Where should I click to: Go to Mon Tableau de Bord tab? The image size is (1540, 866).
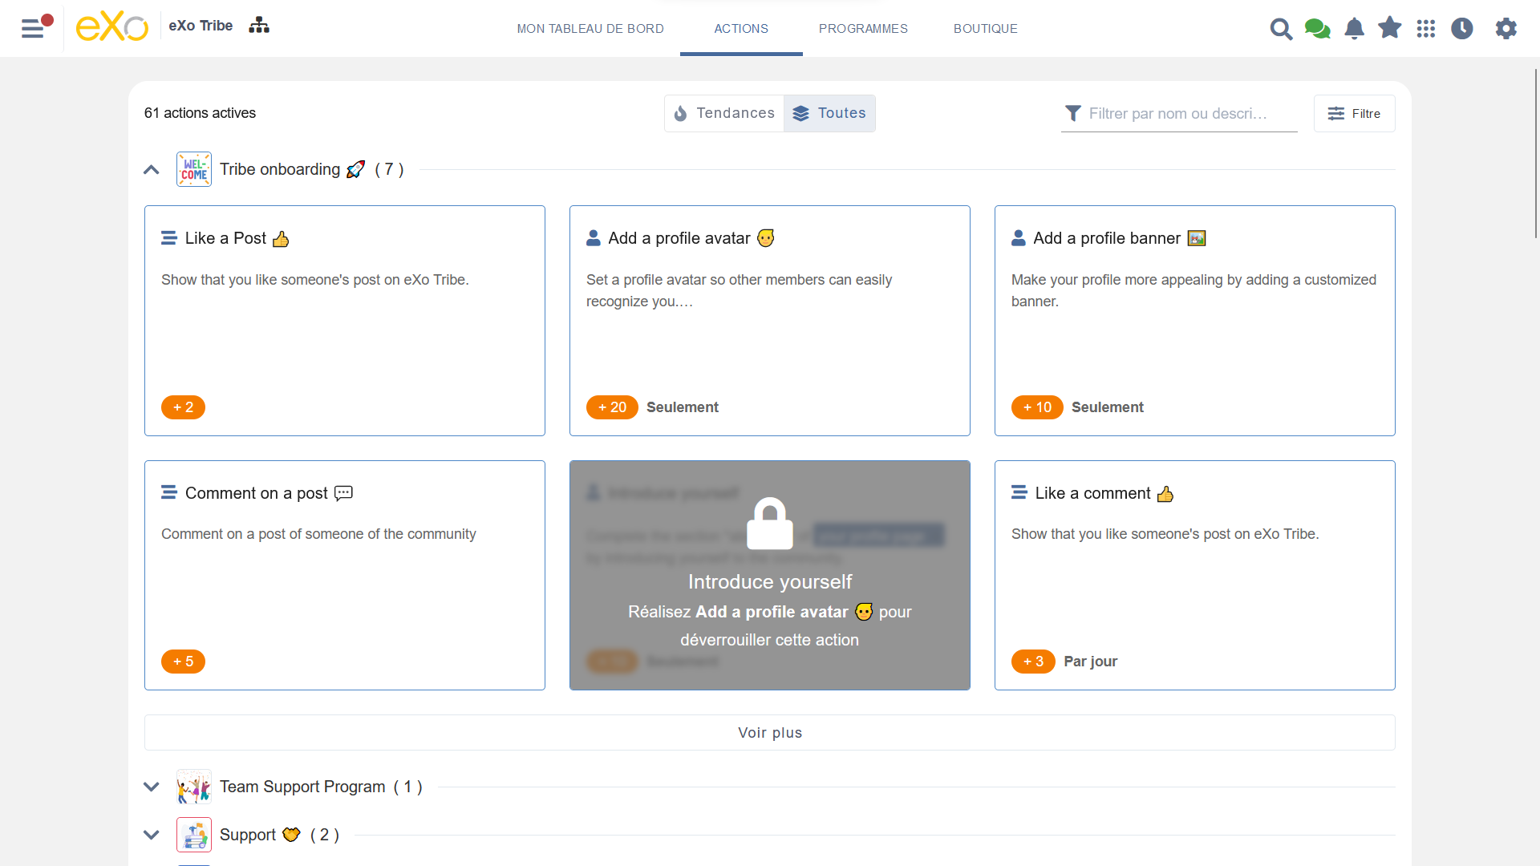click(590, 29)
